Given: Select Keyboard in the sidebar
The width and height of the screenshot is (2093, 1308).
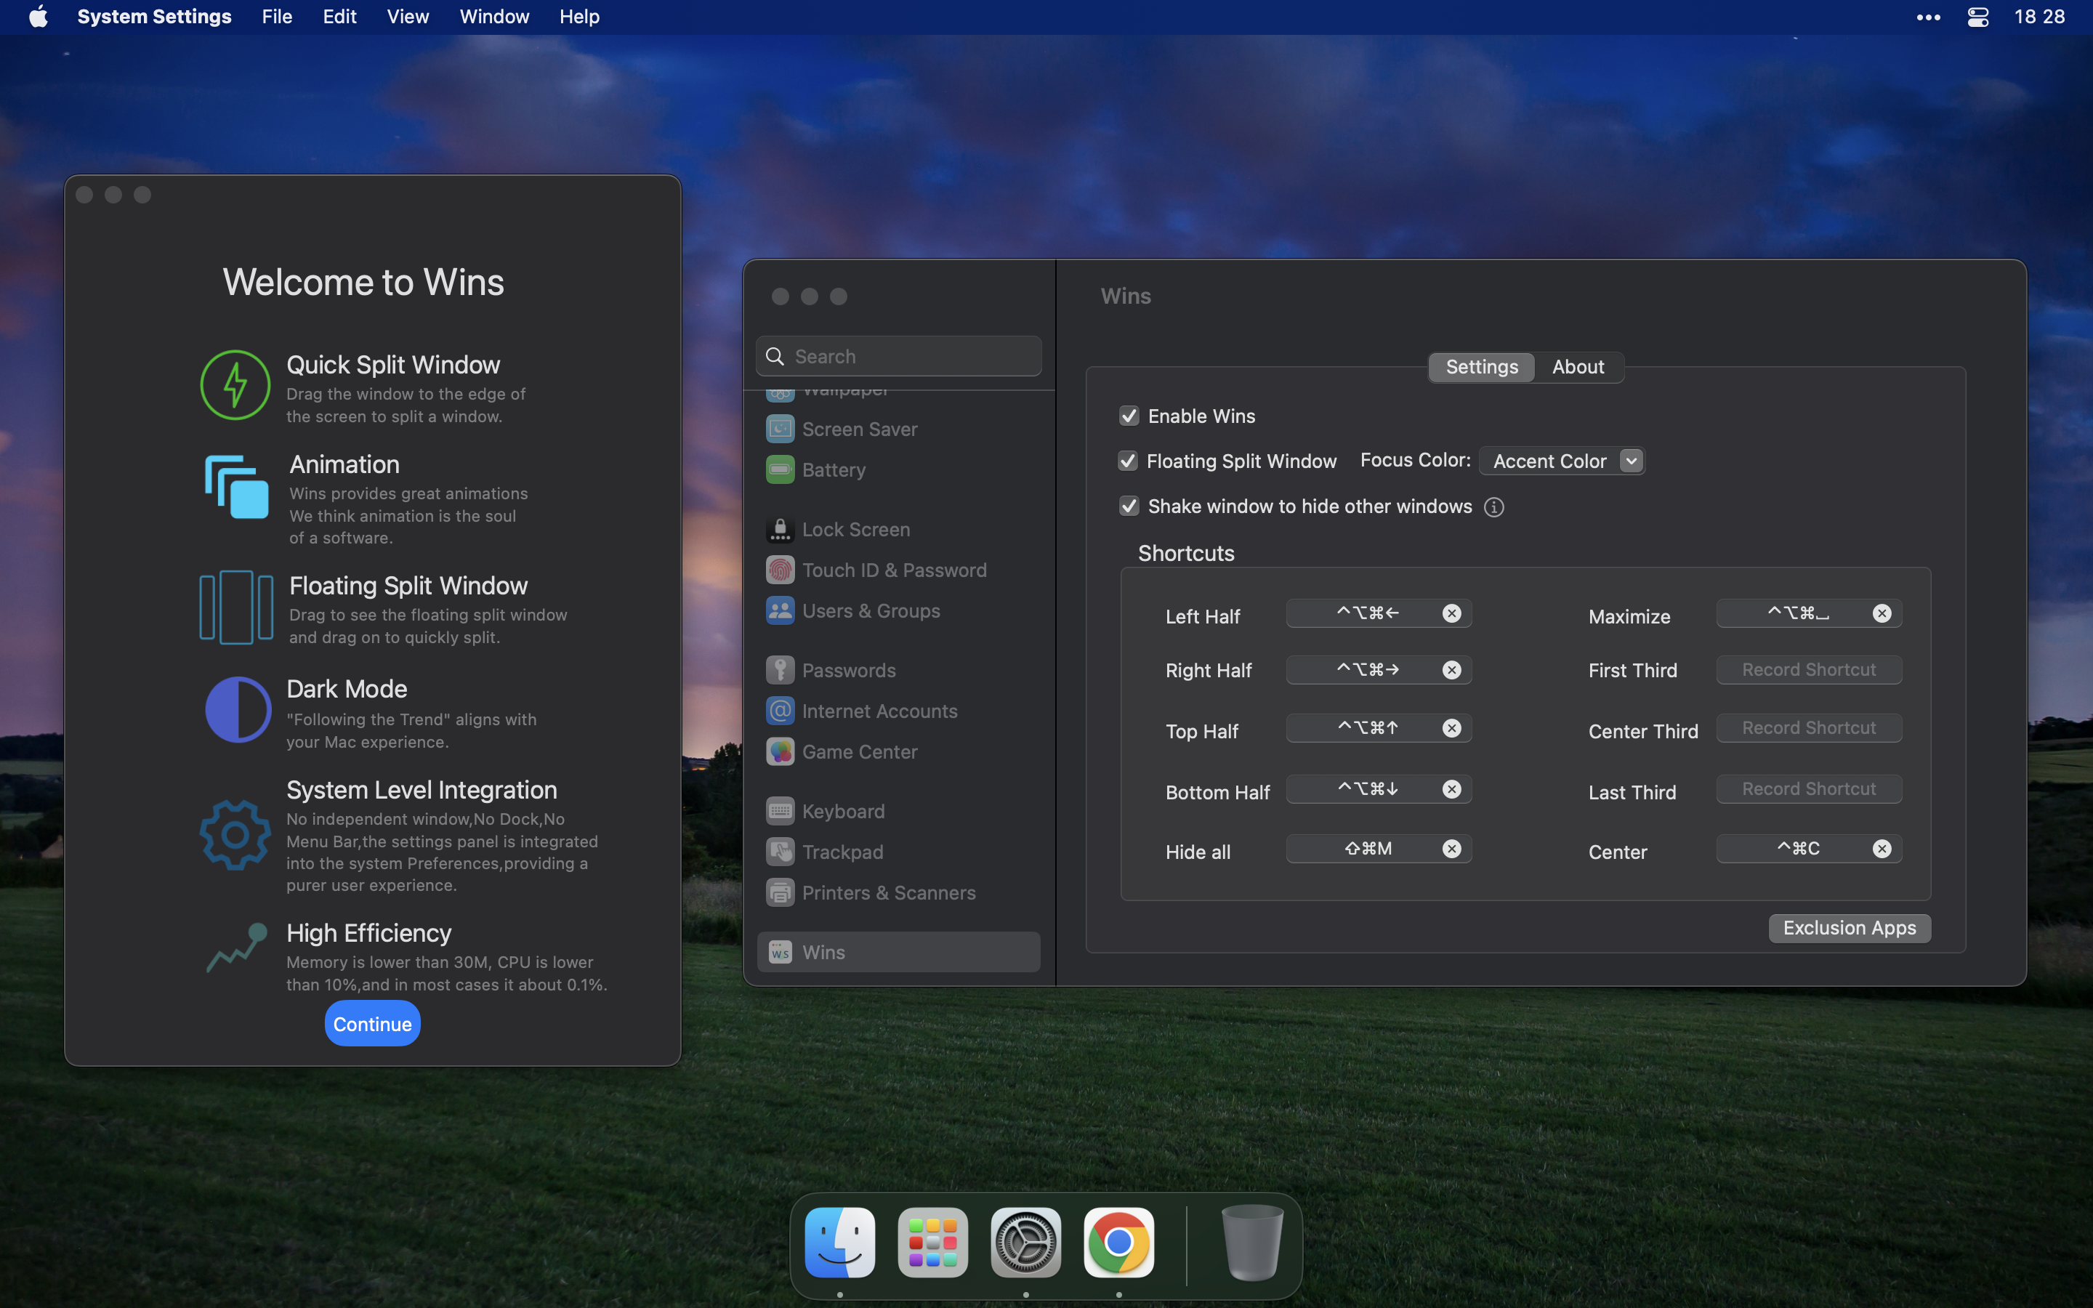Looking at the screenshot, I should coord(842,812).
